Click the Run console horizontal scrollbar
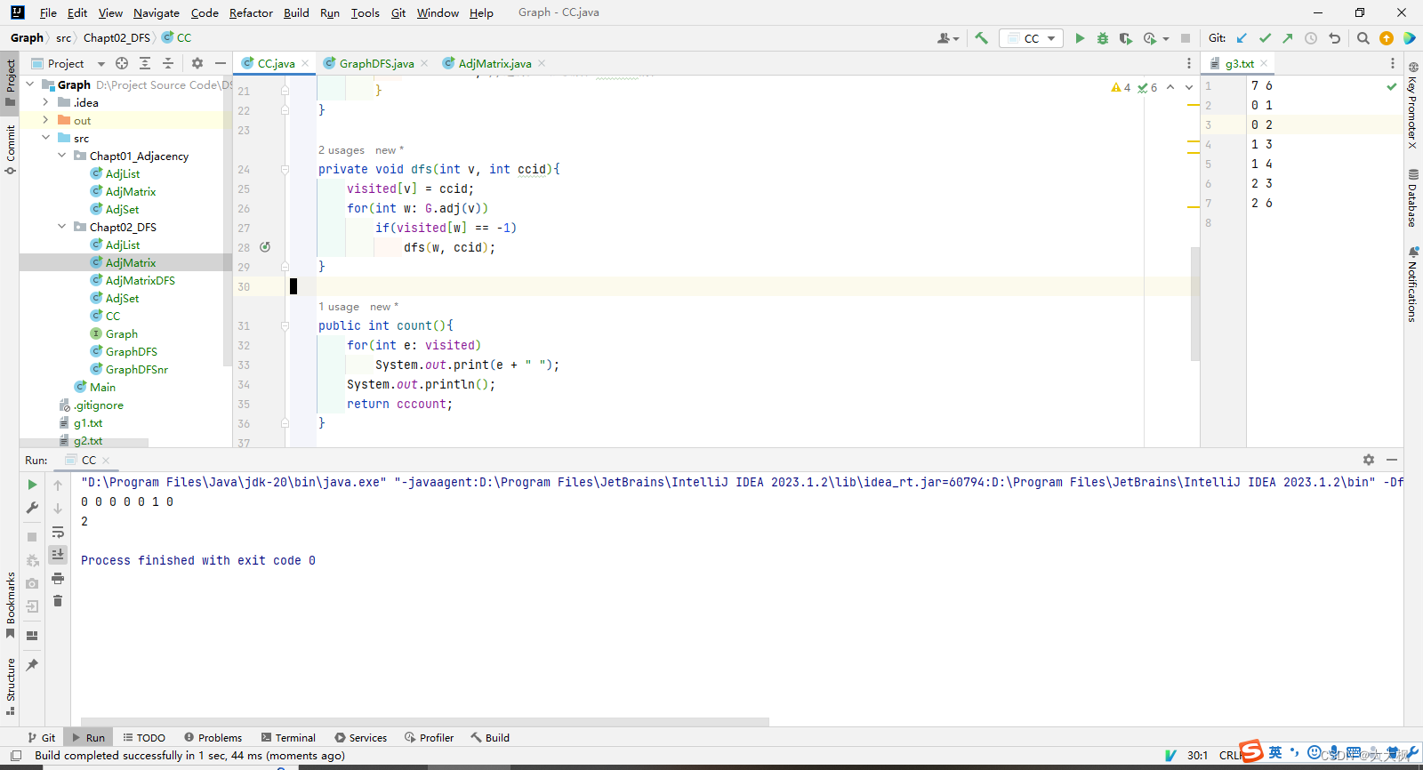 pos(425,722)
